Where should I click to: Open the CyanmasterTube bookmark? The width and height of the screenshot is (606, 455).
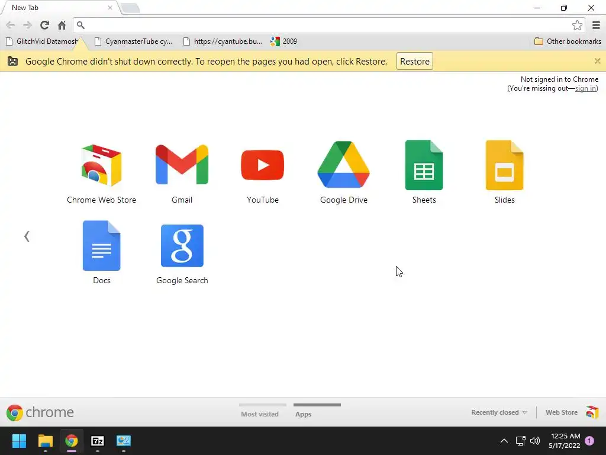134,41
